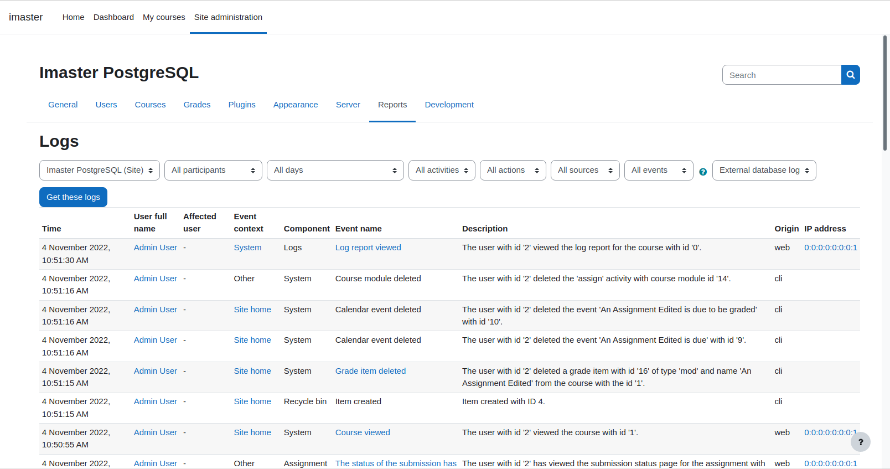Image resolution: width=890 pixels, height=469 pixels.
Task: Click inside the Search input field
Action: (782, 75)
